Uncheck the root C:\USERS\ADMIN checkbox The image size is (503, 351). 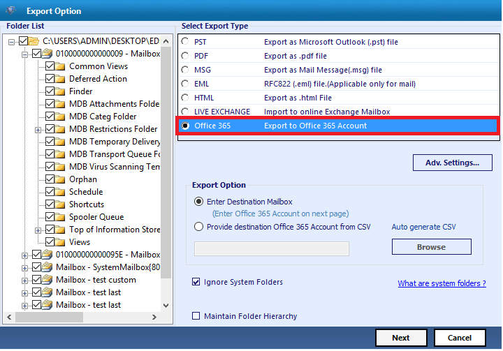(x=23, y=40)
